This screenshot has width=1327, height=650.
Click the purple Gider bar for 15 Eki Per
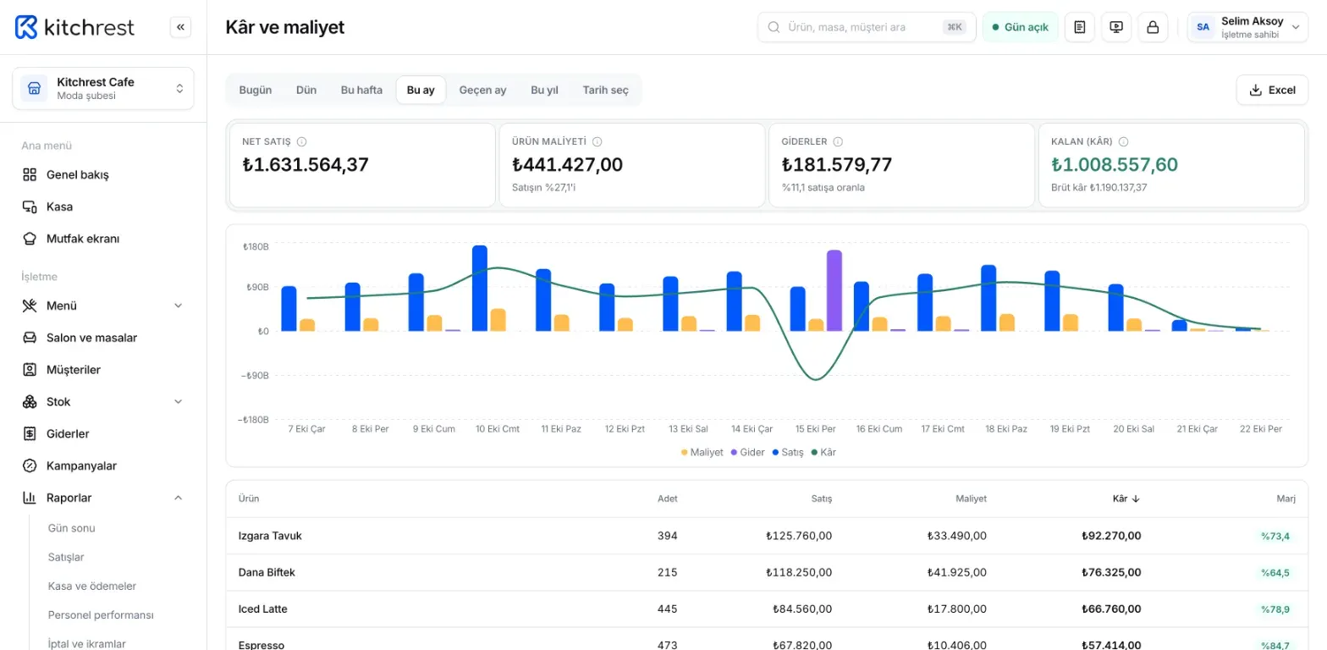tap(834, 290)
